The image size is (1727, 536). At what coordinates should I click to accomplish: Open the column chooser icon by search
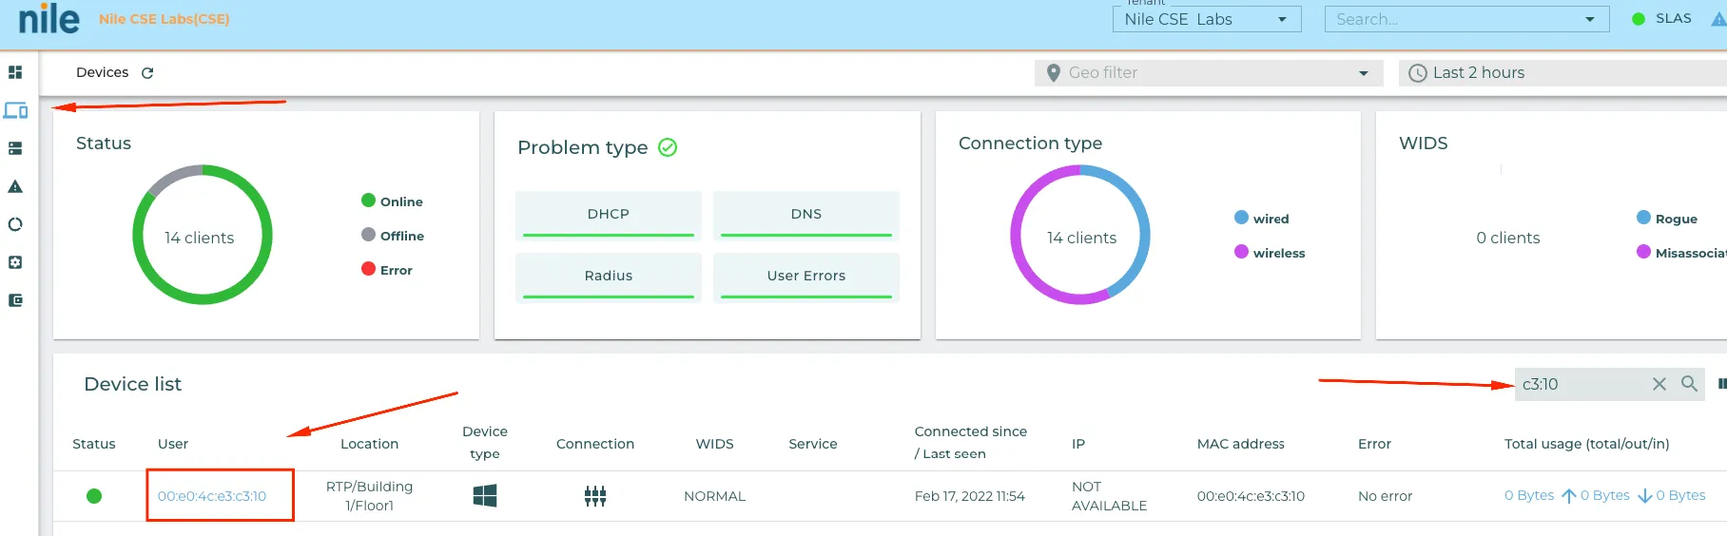(1722, 384)
